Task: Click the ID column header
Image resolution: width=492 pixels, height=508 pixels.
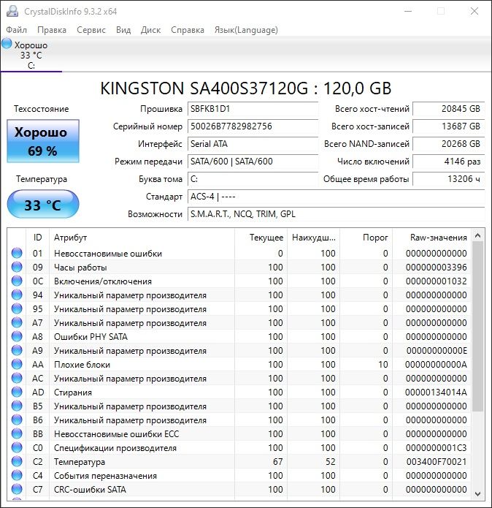Action: pos(37,238)
